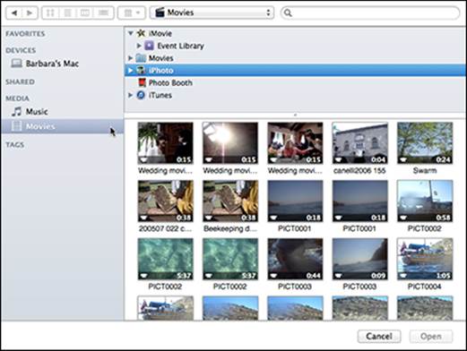Viewport: 467px width, 351px height.
Task: Click the Event Library purple icon
Action: (149, 46)
